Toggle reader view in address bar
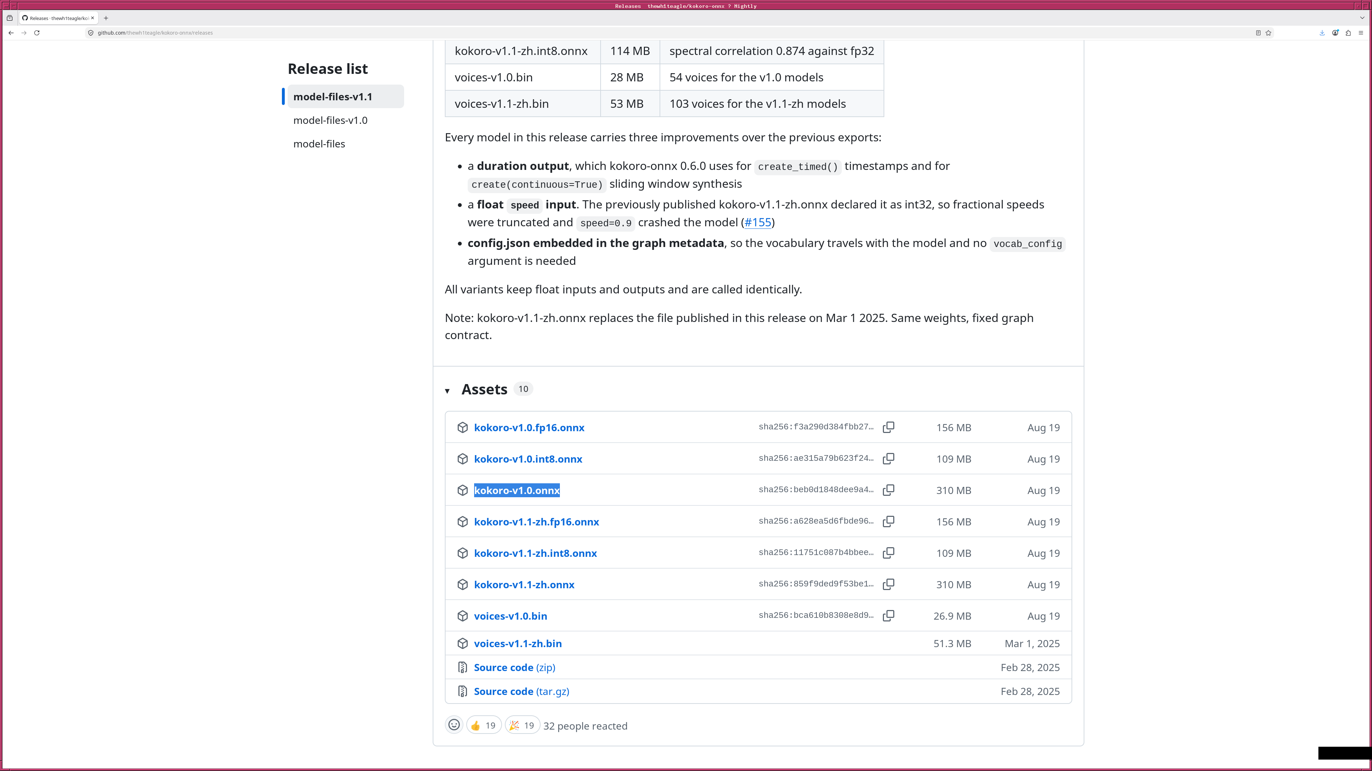The width and height of the screenshot is (1372, 771). (1258, 33)
